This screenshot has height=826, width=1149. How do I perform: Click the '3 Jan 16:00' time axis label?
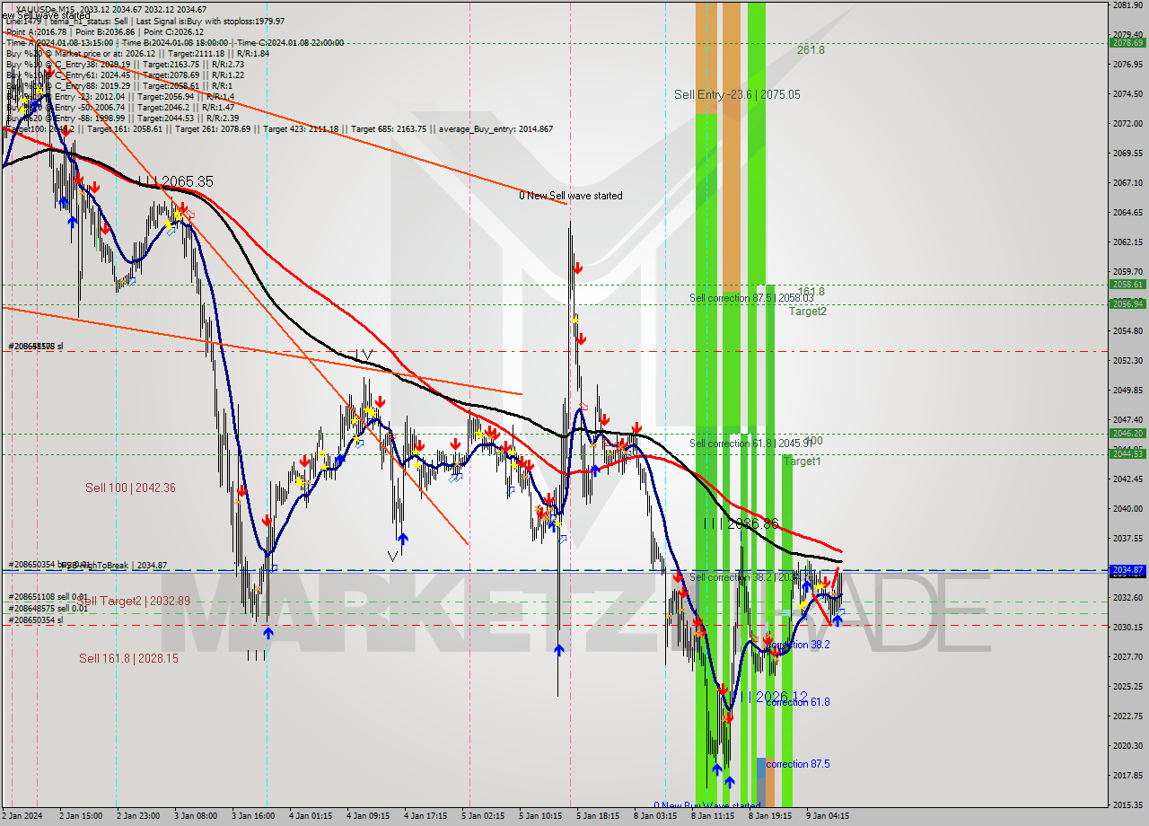click(252, 816)
